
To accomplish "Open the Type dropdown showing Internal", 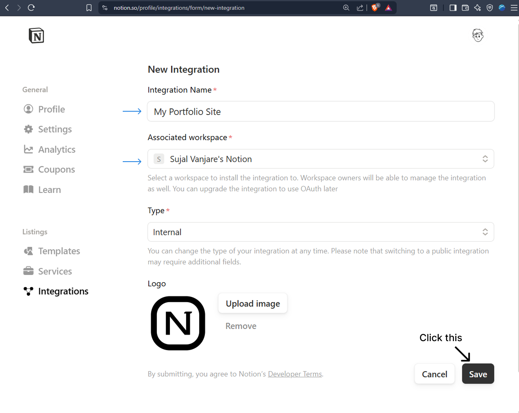I will point(321,232).
